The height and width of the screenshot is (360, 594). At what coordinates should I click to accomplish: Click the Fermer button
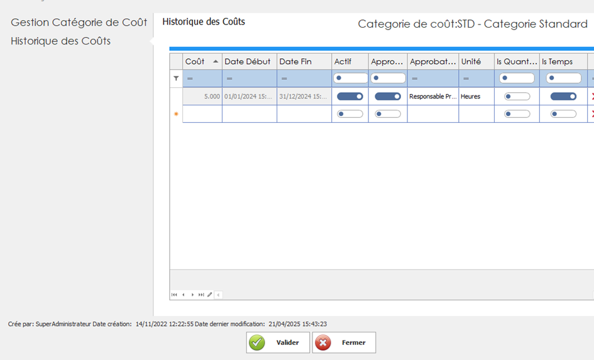344,342
